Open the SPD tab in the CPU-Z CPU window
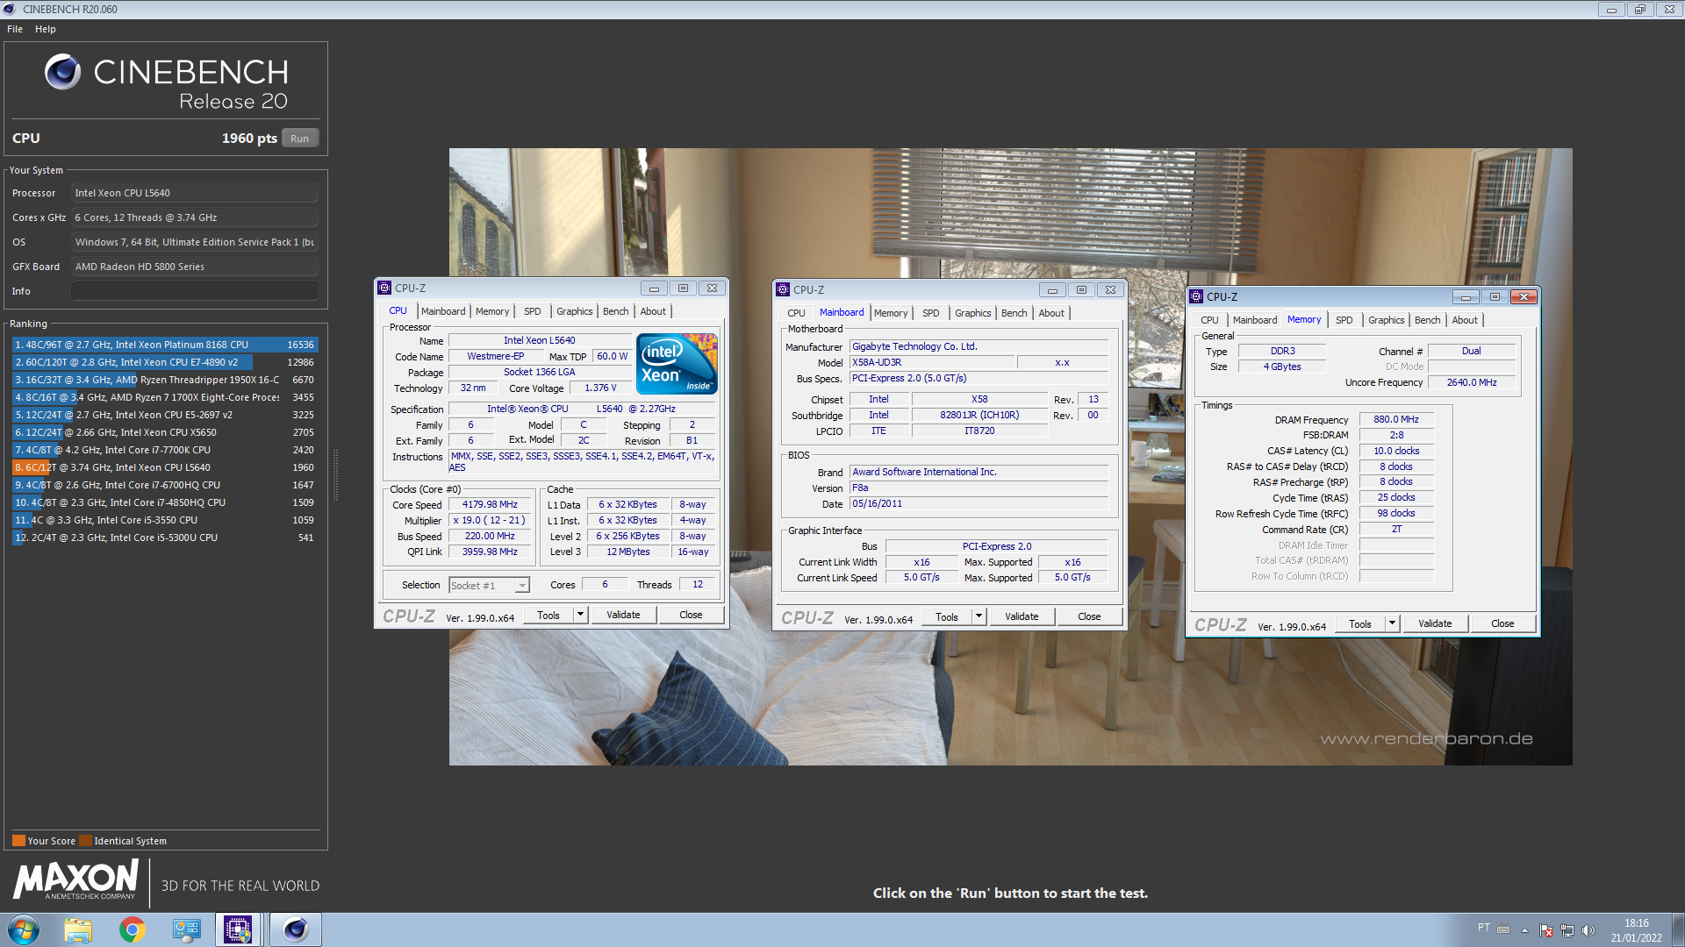 (x=533, y=311)
